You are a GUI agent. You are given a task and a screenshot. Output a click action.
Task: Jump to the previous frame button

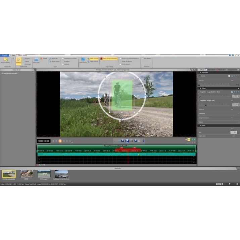(x=123, y=141)
